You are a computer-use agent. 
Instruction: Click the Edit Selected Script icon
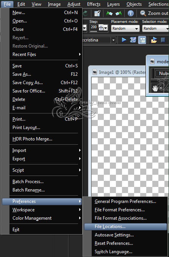tap(133, 40)
